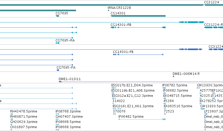Click the ESG017b.E21_D04.3prime EST label
This screenshot has height=131, width=223.
132,85
